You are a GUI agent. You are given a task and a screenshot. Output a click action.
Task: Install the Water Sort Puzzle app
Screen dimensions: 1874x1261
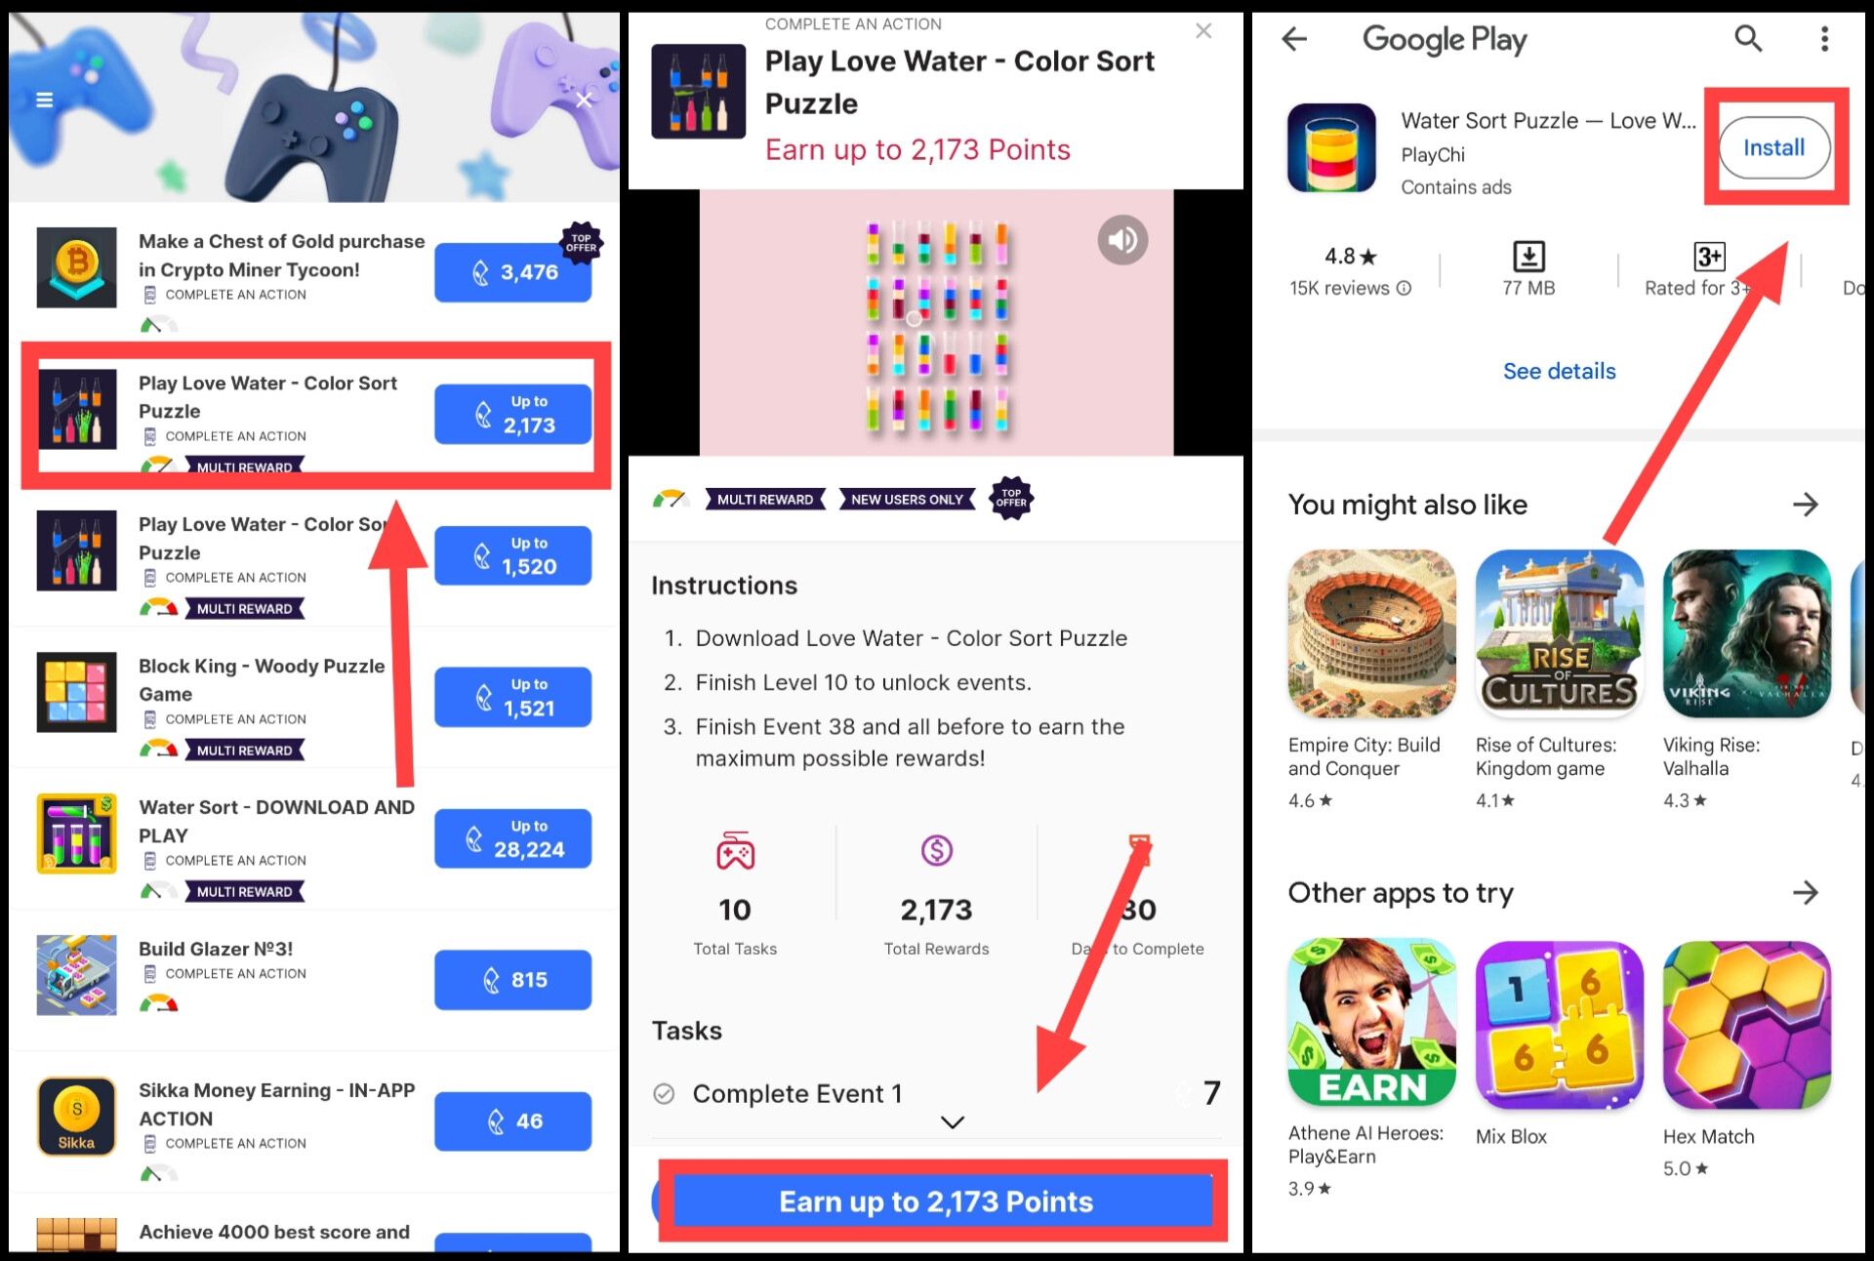point(1773,147)
